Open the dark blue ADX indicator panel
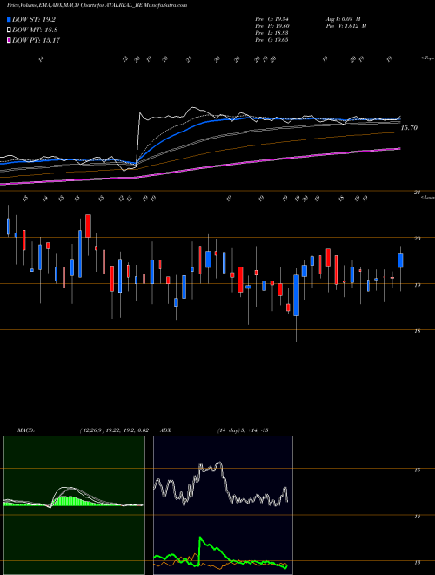 (x=223, y=505)
